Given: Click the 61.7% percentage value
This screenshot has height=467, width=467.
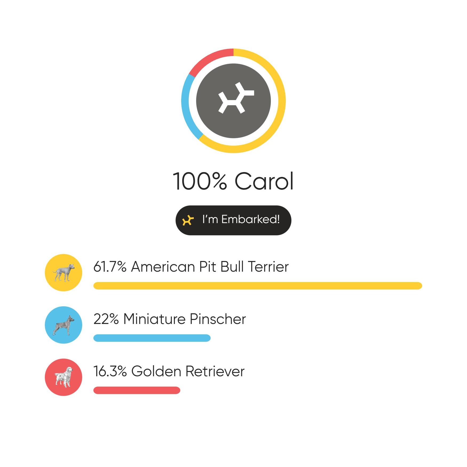Looking at the screenshot, I should click(x=110, y=267).
